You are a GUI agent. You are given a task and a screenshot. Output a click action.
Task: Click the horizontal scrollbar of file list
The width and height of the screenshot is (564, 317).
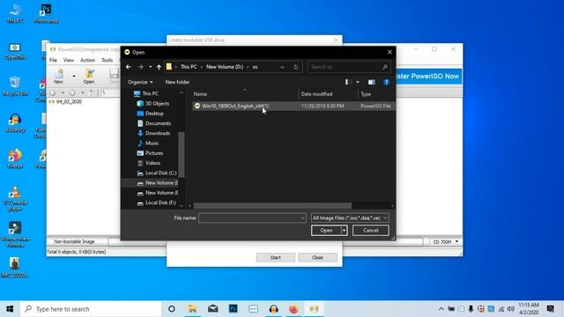tap(272, 205)
